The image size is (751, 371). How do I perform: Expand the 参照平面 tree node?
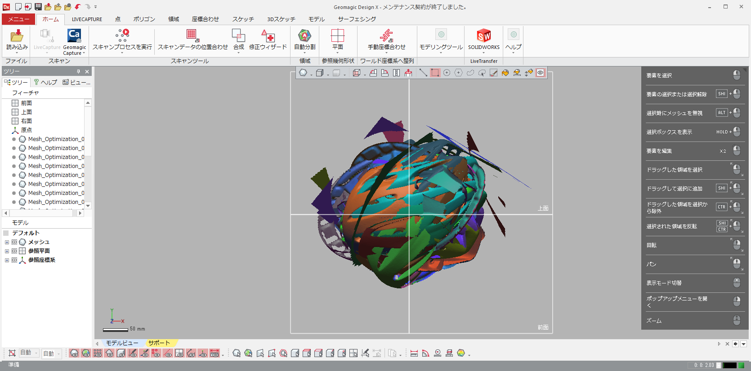tap(7, 251)
